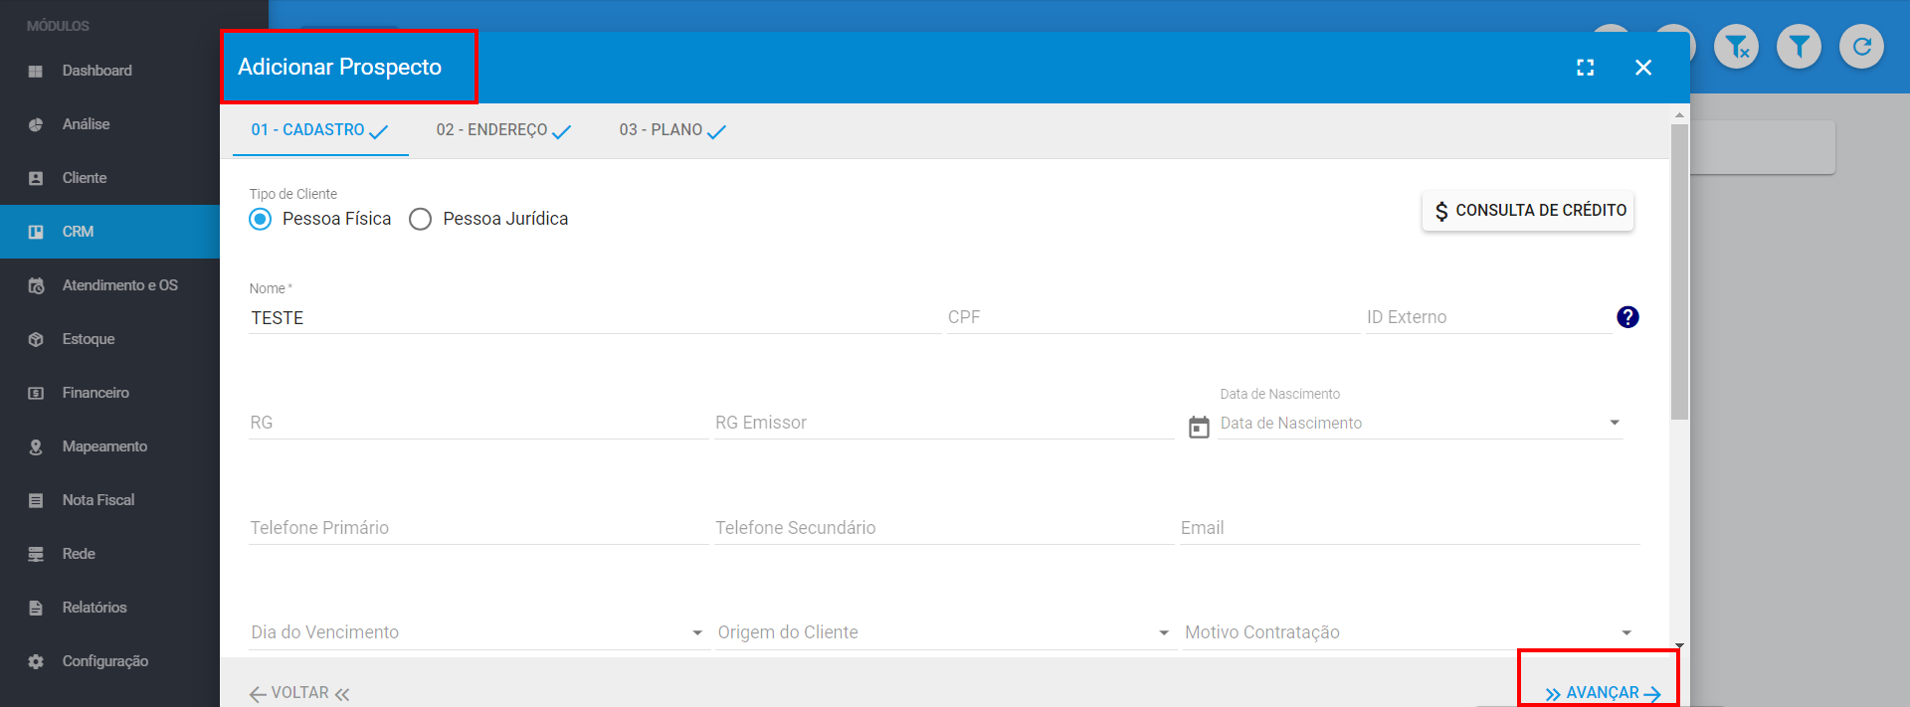
Task: Click the RG Emissor input field
Action: (944, 424)
